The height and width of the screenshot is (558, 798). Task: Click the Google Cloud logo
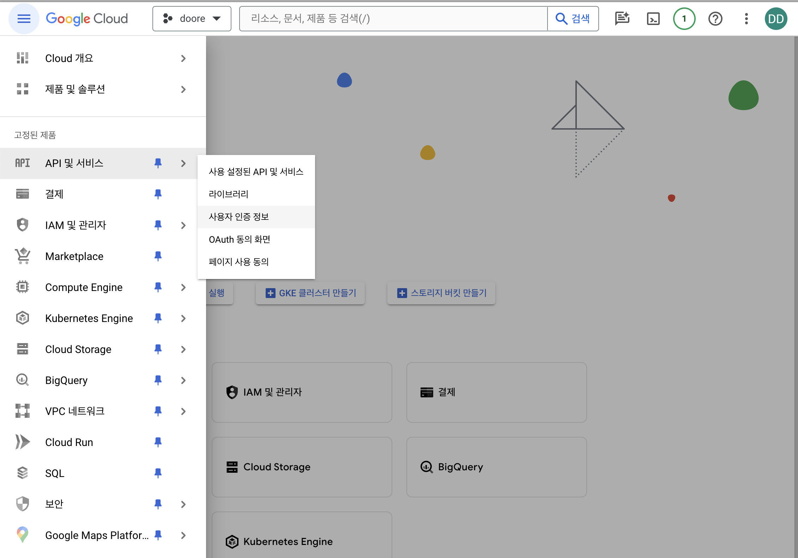[87, 19]
